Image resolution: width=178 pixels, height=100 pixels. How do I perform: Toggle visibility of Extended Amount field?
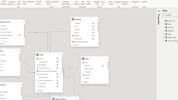point(57,68)
